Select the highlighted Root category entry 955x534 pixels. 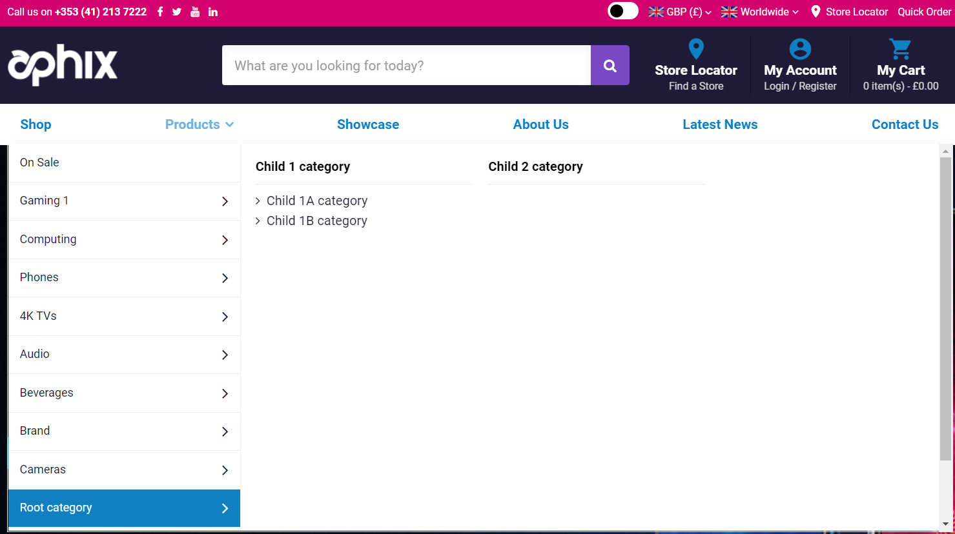56,508
